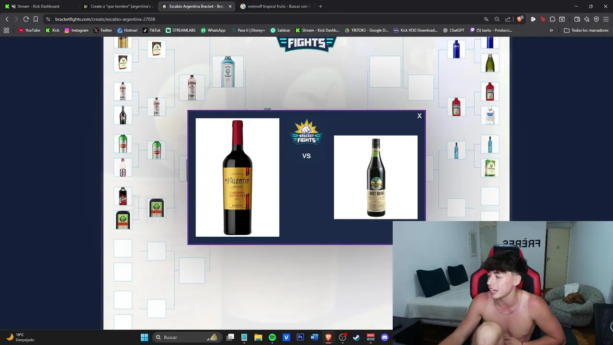The height and width of the screenshot is (345, 613).
Task: Open WhatsApp bookmark
Action: coord(213,30)
